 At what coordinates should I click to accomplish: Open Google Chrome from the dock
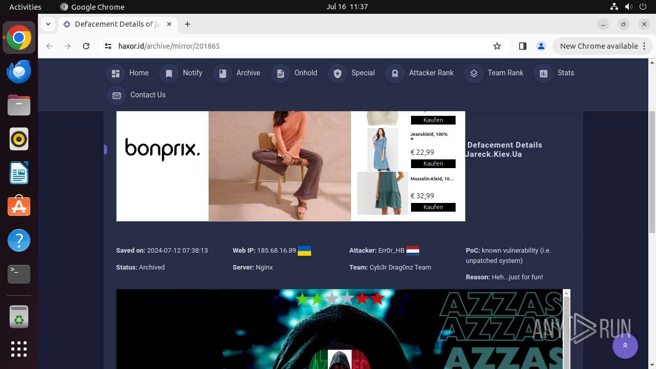(19, 38)
